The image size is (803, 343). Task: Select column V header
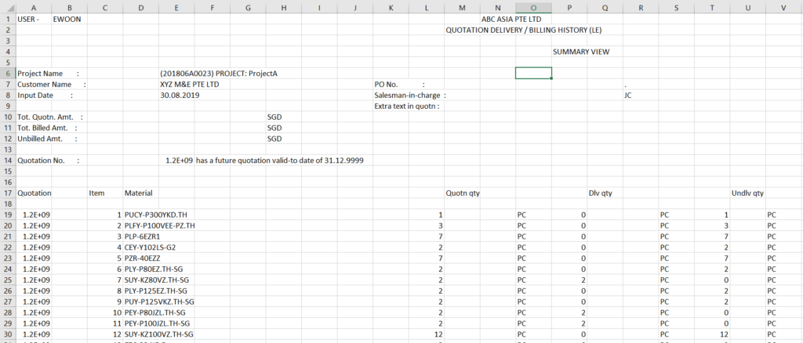(x=784, y=8)
